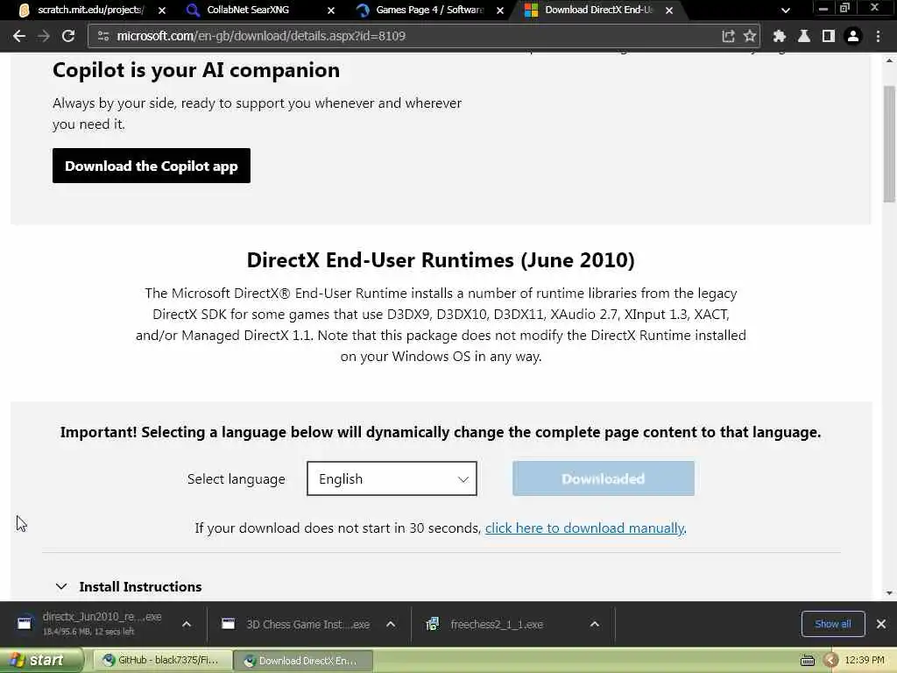Open the Extensions puzzle icon
This screenshot has height=673, width=897.
tap(779, 36)
